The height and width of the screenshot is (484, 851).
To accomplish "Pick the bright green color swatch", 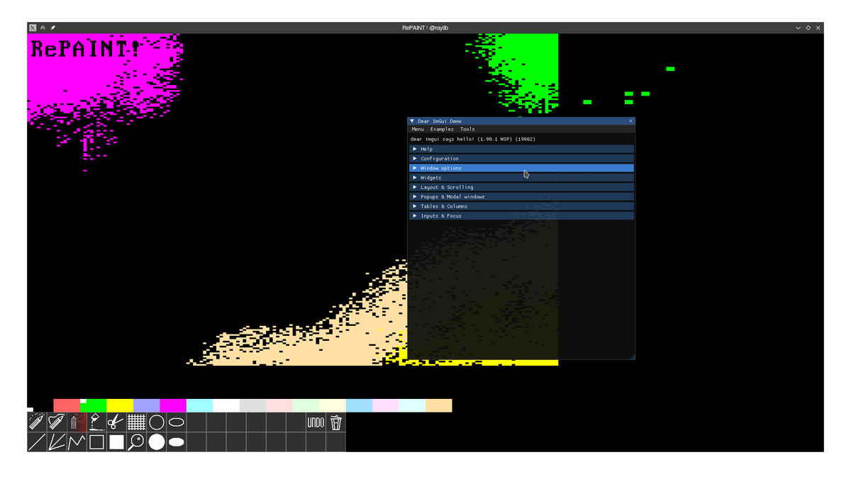I will (93, 405).
